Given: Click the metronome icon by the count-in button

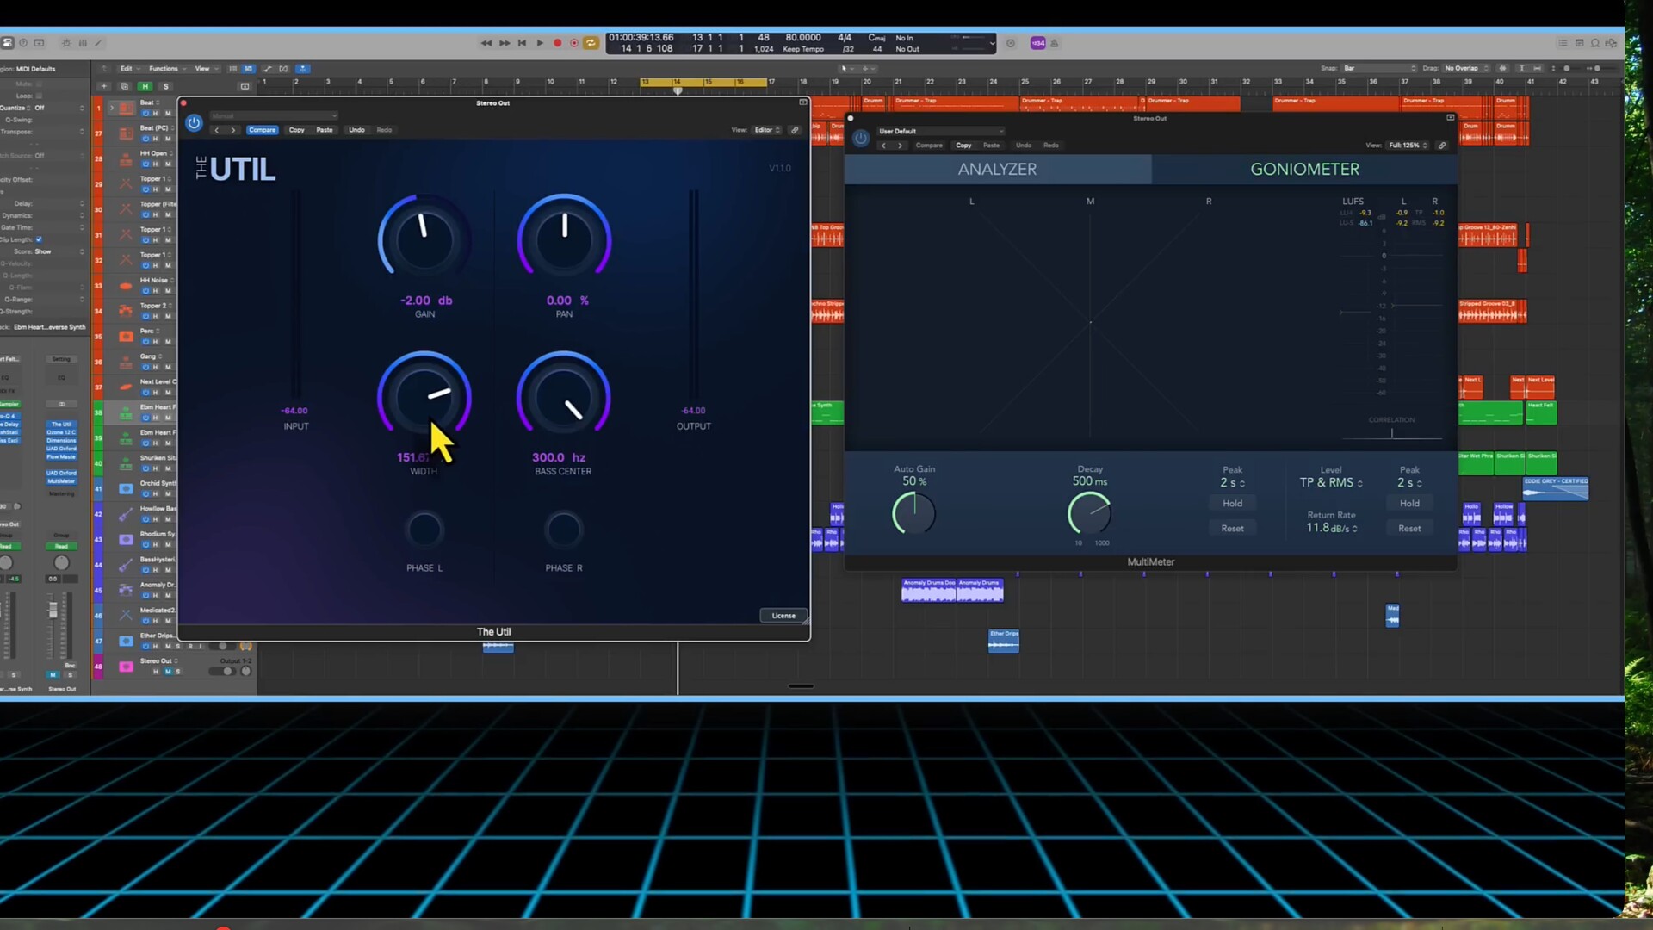Looking at the screenshot, I should 1054,43.
